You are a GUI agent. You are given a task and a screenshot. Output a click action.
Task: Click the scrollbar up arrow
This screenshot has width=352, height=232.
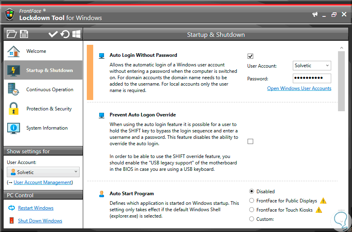coord(342,48)
